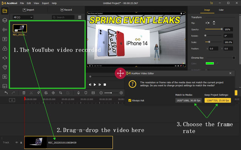Viewport: 241px width, 150px height.
Task: Step to next frame
Action: (x=100, y=84)
